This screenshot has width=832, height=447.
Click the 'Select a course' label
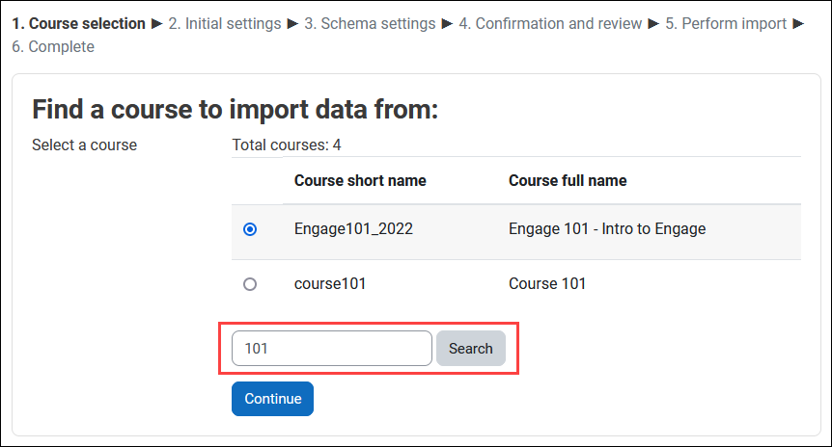point(84,145)
